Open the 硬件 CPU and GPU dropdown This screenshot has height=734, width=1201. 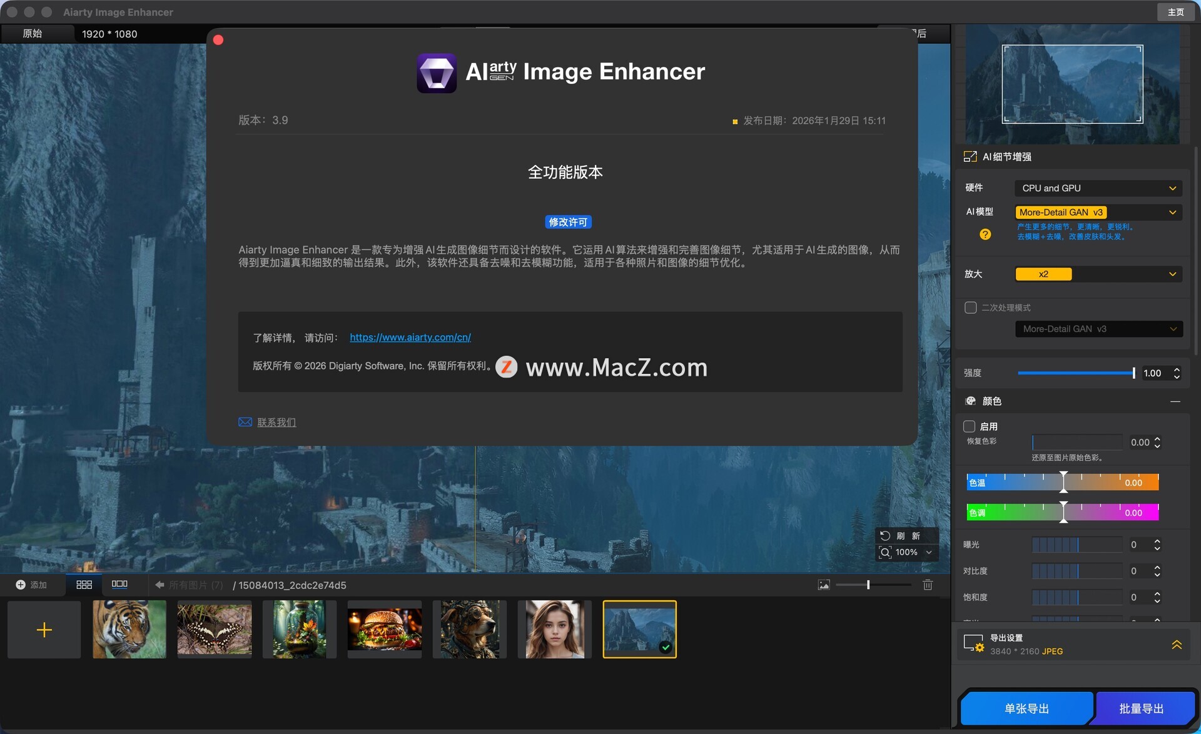tap(1098, 188)
